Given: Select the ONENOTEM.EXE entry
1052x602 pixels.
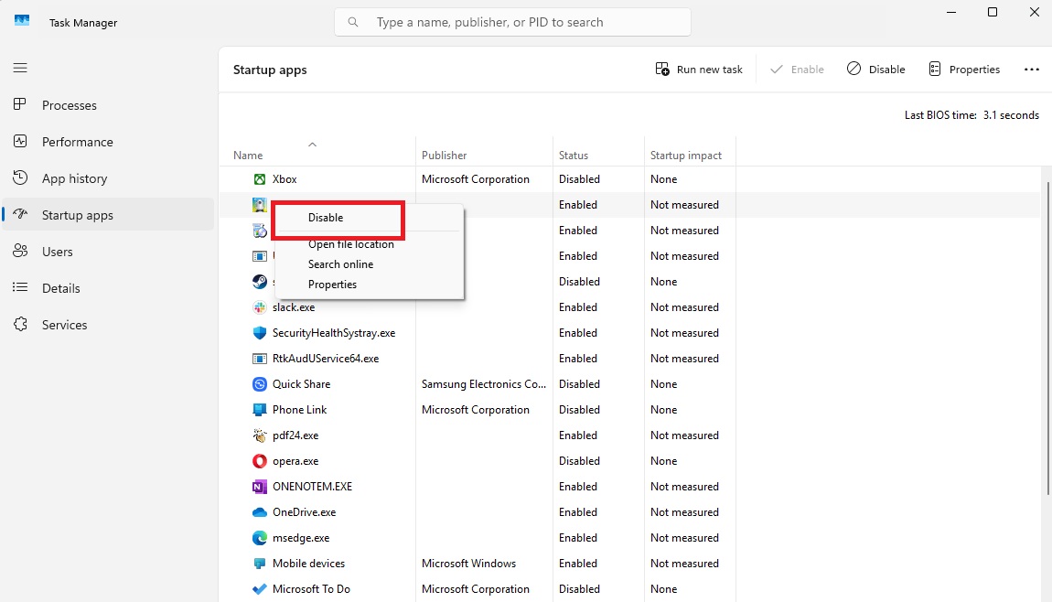Looking at the screenshot, I should click(x=312, y=487).
